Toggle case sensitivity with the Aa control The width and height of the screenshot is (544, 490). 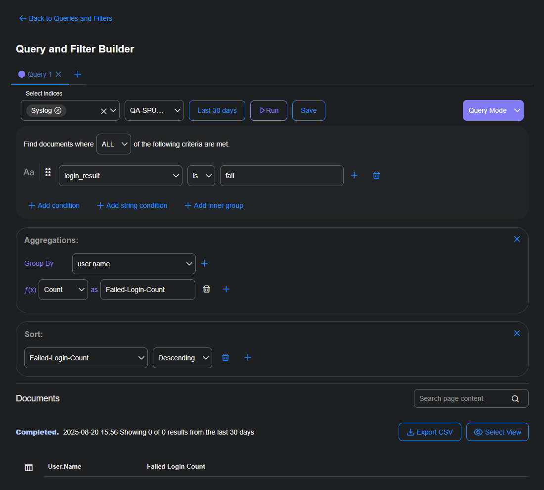pos(28,172)
